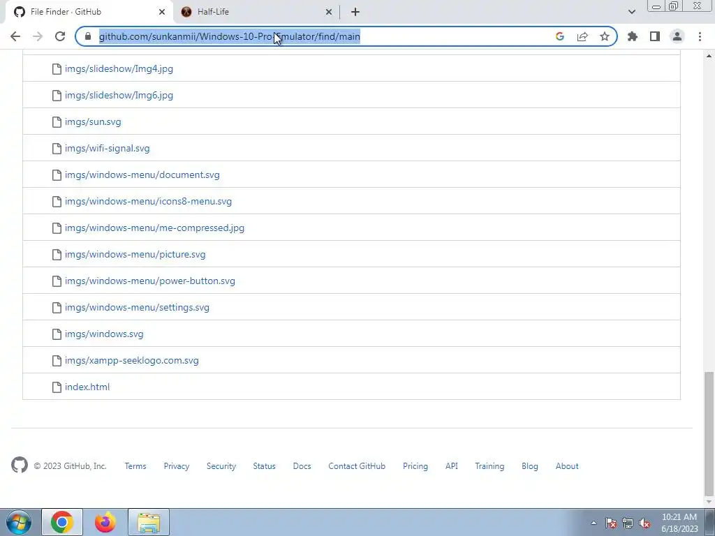
Task: Open the Status footer link
Action: click(265, 466)
